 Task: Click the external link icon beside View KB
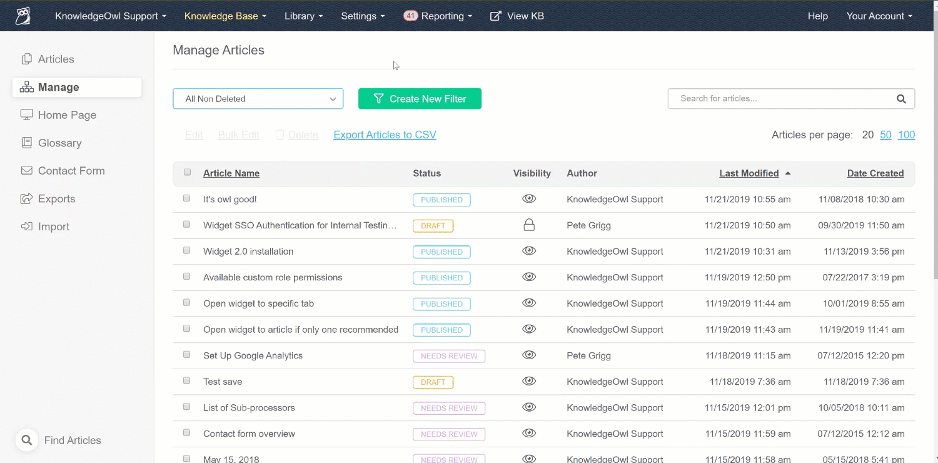(495, 16)
